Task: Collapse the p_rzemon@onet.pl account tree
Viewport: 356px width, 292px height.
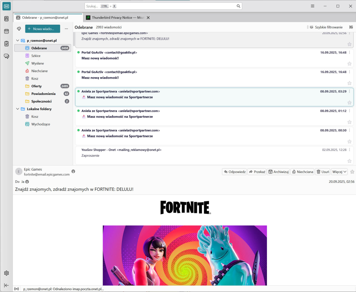Action: tap(17, 41)
